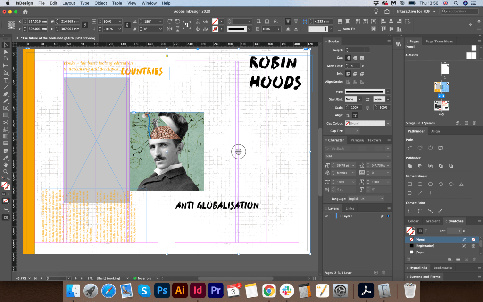This screenshot has width=483, height=302.
Task: Pick the Hand tool in the toolbox
Action: pyautogui.click(x=6, y=166)
